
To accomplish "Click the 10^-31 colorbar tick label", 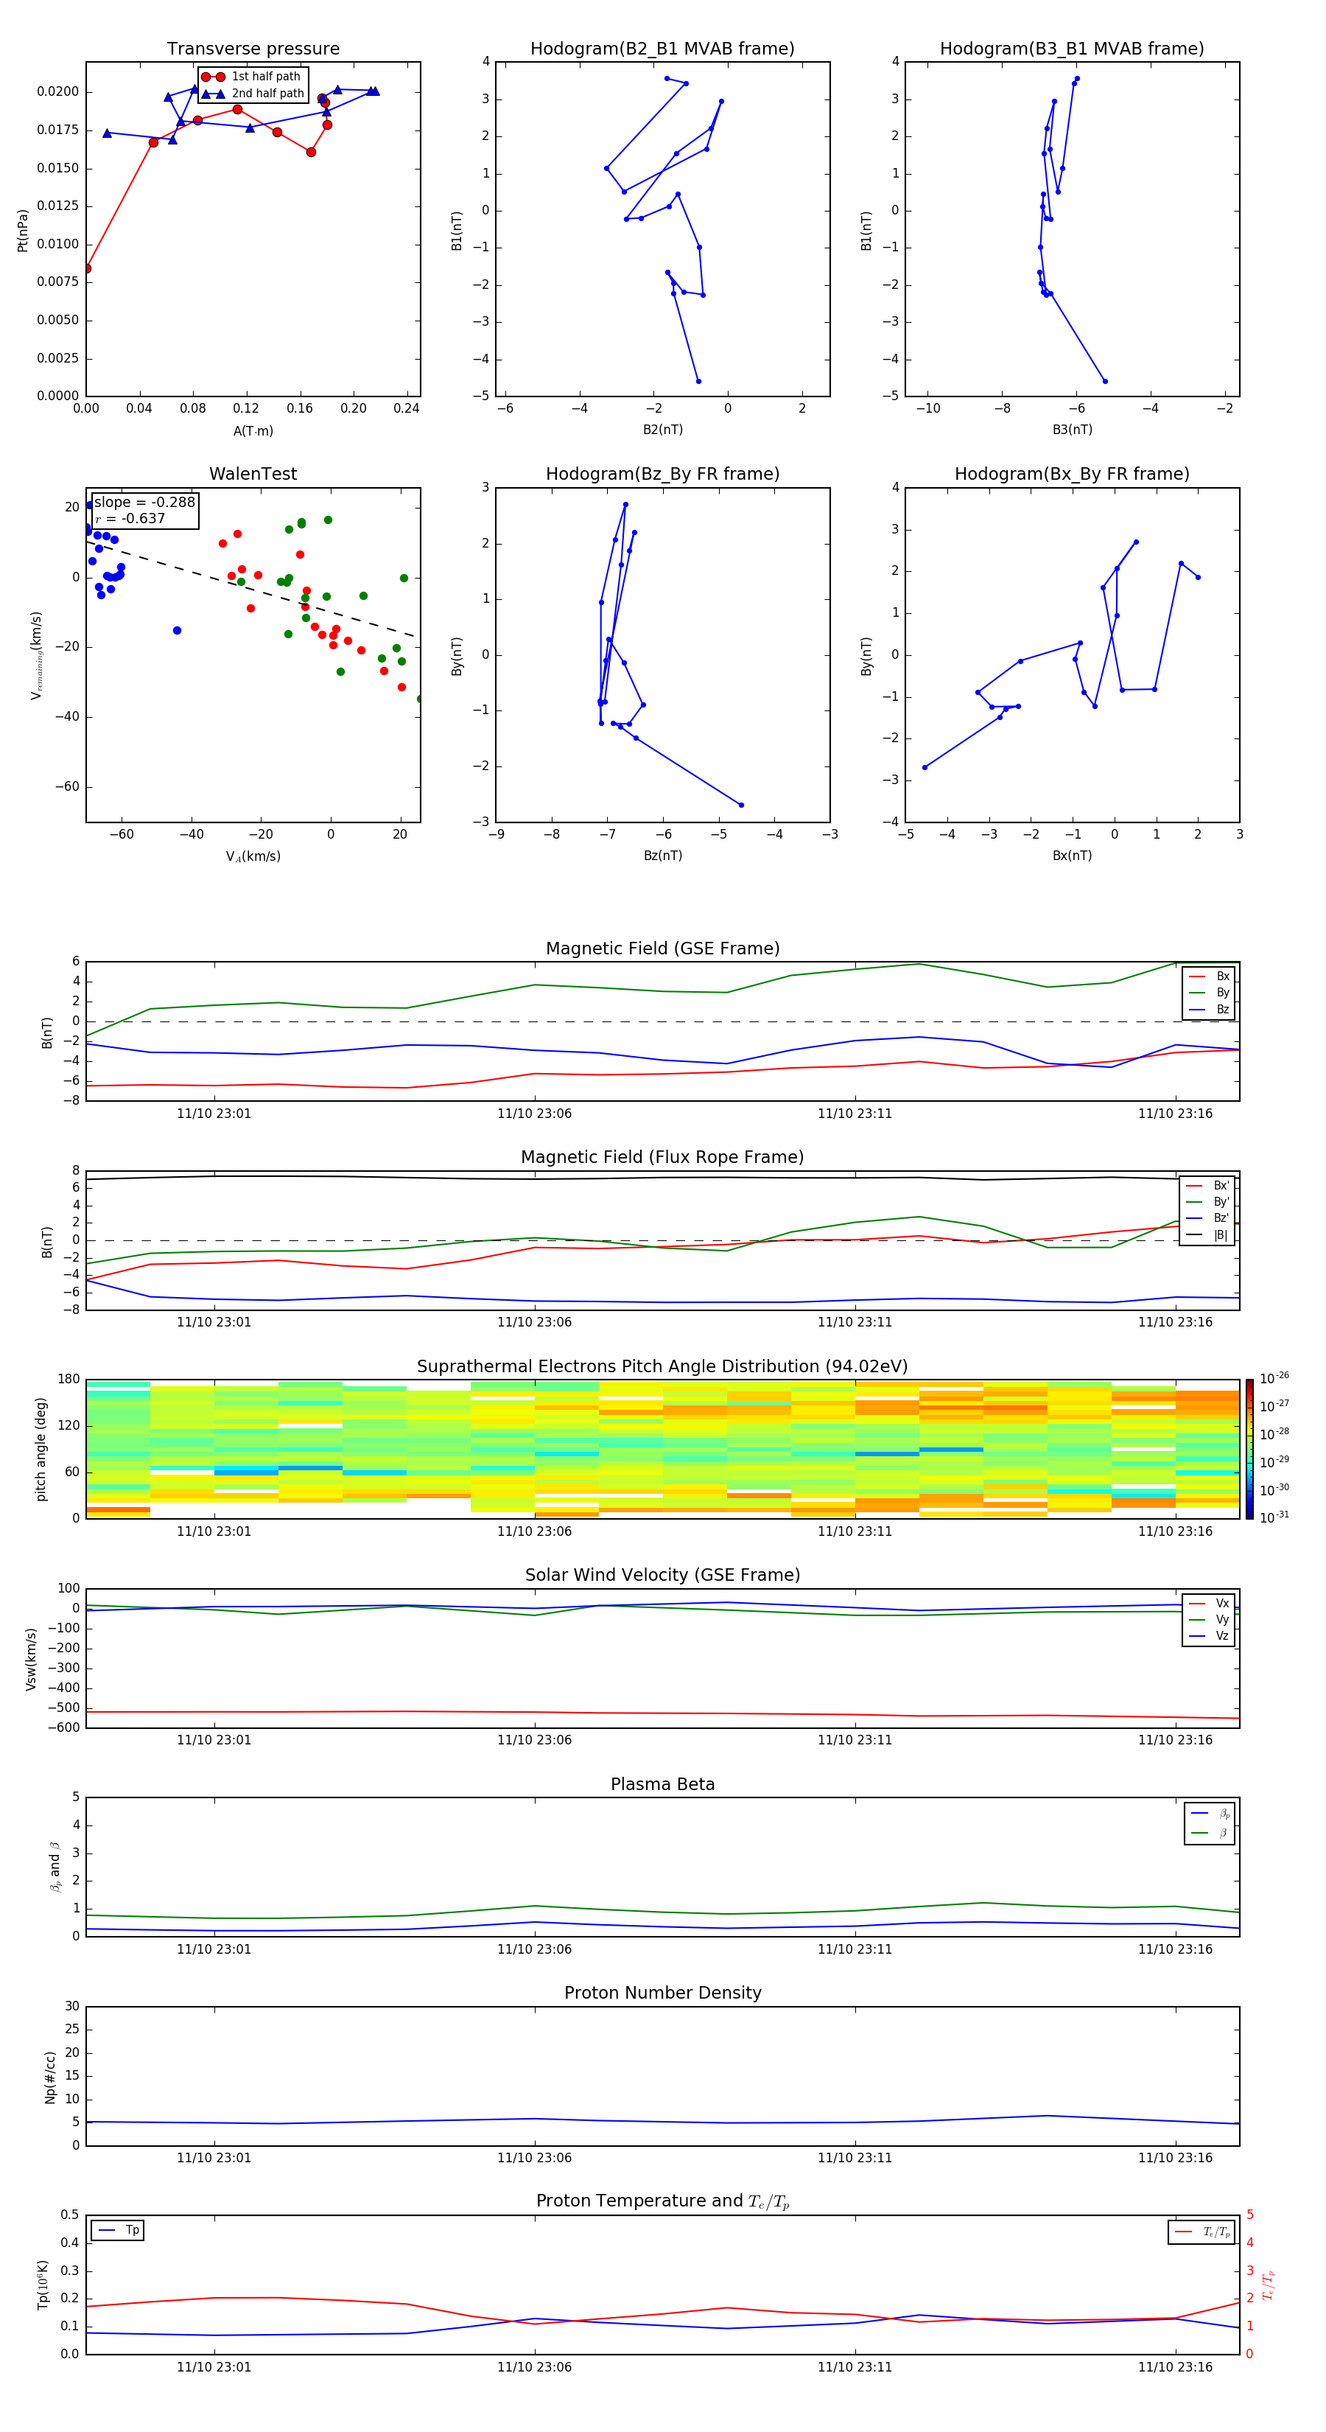I will point(1275,1517).
